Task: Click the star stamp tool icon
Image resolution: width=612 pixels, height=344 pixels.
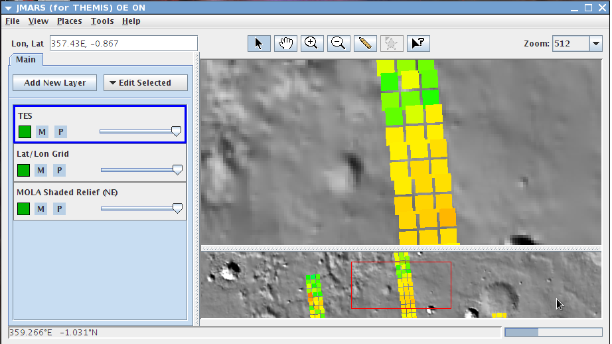Action: pos(392,43)
